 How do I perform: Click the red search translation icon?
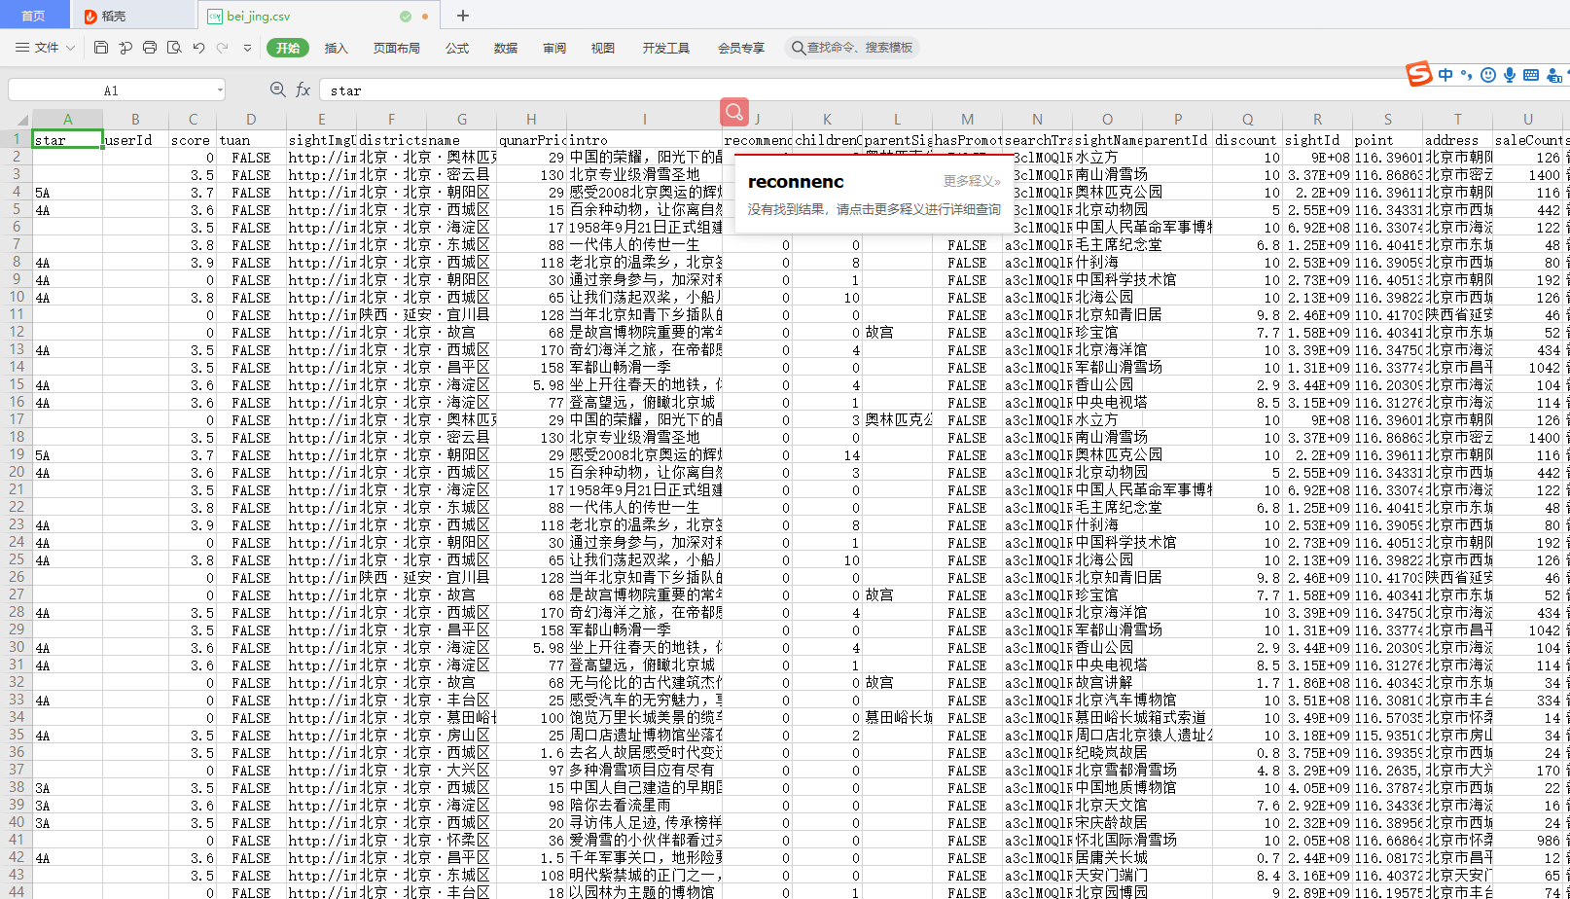(734, 112)
